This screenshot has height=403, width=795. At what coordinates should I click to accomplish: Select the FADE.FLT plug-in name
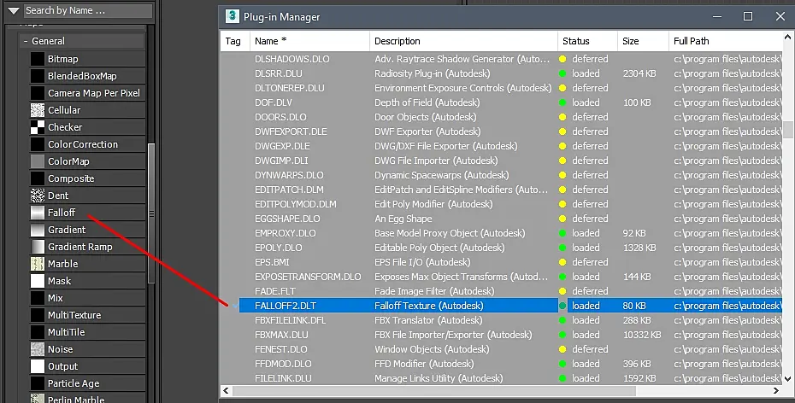point(274,291)
